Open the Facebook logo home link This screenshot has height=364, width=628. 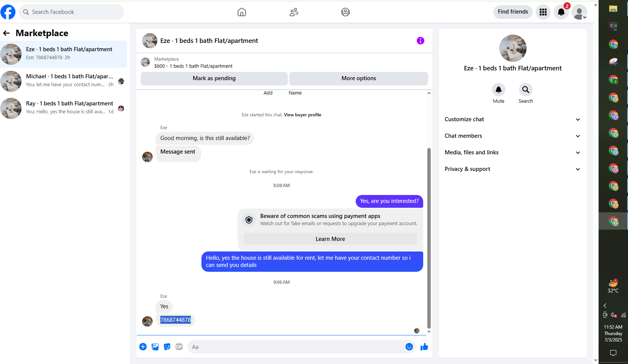tap(8, 12)
